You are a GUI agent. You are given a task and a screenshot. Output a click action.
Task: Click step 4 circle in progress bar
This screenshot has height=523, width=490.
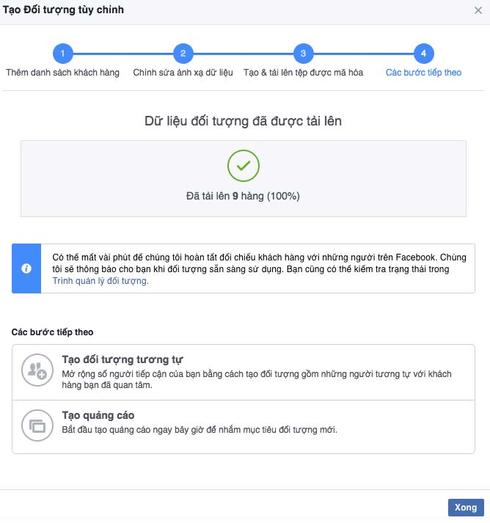point(424,54)
